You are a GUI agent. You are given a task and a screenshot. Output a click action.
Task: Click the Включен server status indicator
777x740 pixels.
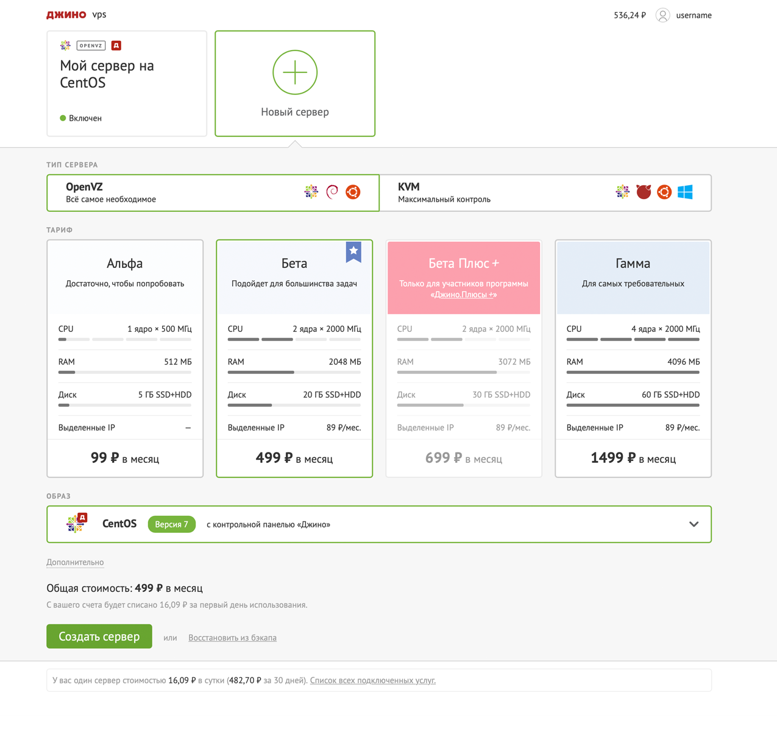(81, 118)
